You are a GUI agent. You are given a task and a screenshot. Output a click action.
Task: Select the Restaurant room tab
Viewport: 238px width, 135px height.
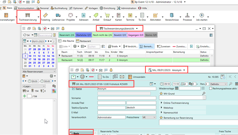(x=84, y=41)
